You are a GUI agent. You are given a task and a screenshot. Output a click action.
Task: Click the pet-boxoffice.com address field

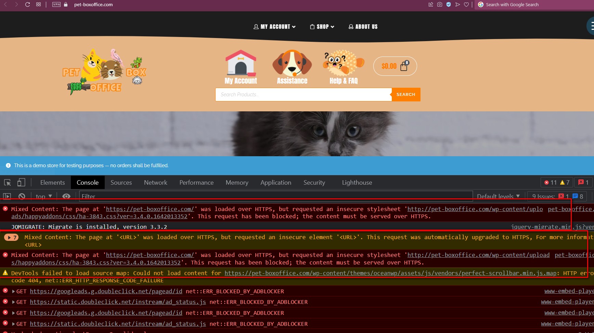[x=93, y=4]
